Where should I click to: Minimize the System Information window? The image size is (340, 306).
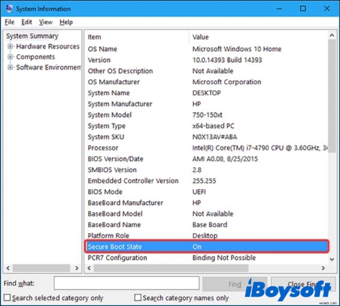(280, 8)
